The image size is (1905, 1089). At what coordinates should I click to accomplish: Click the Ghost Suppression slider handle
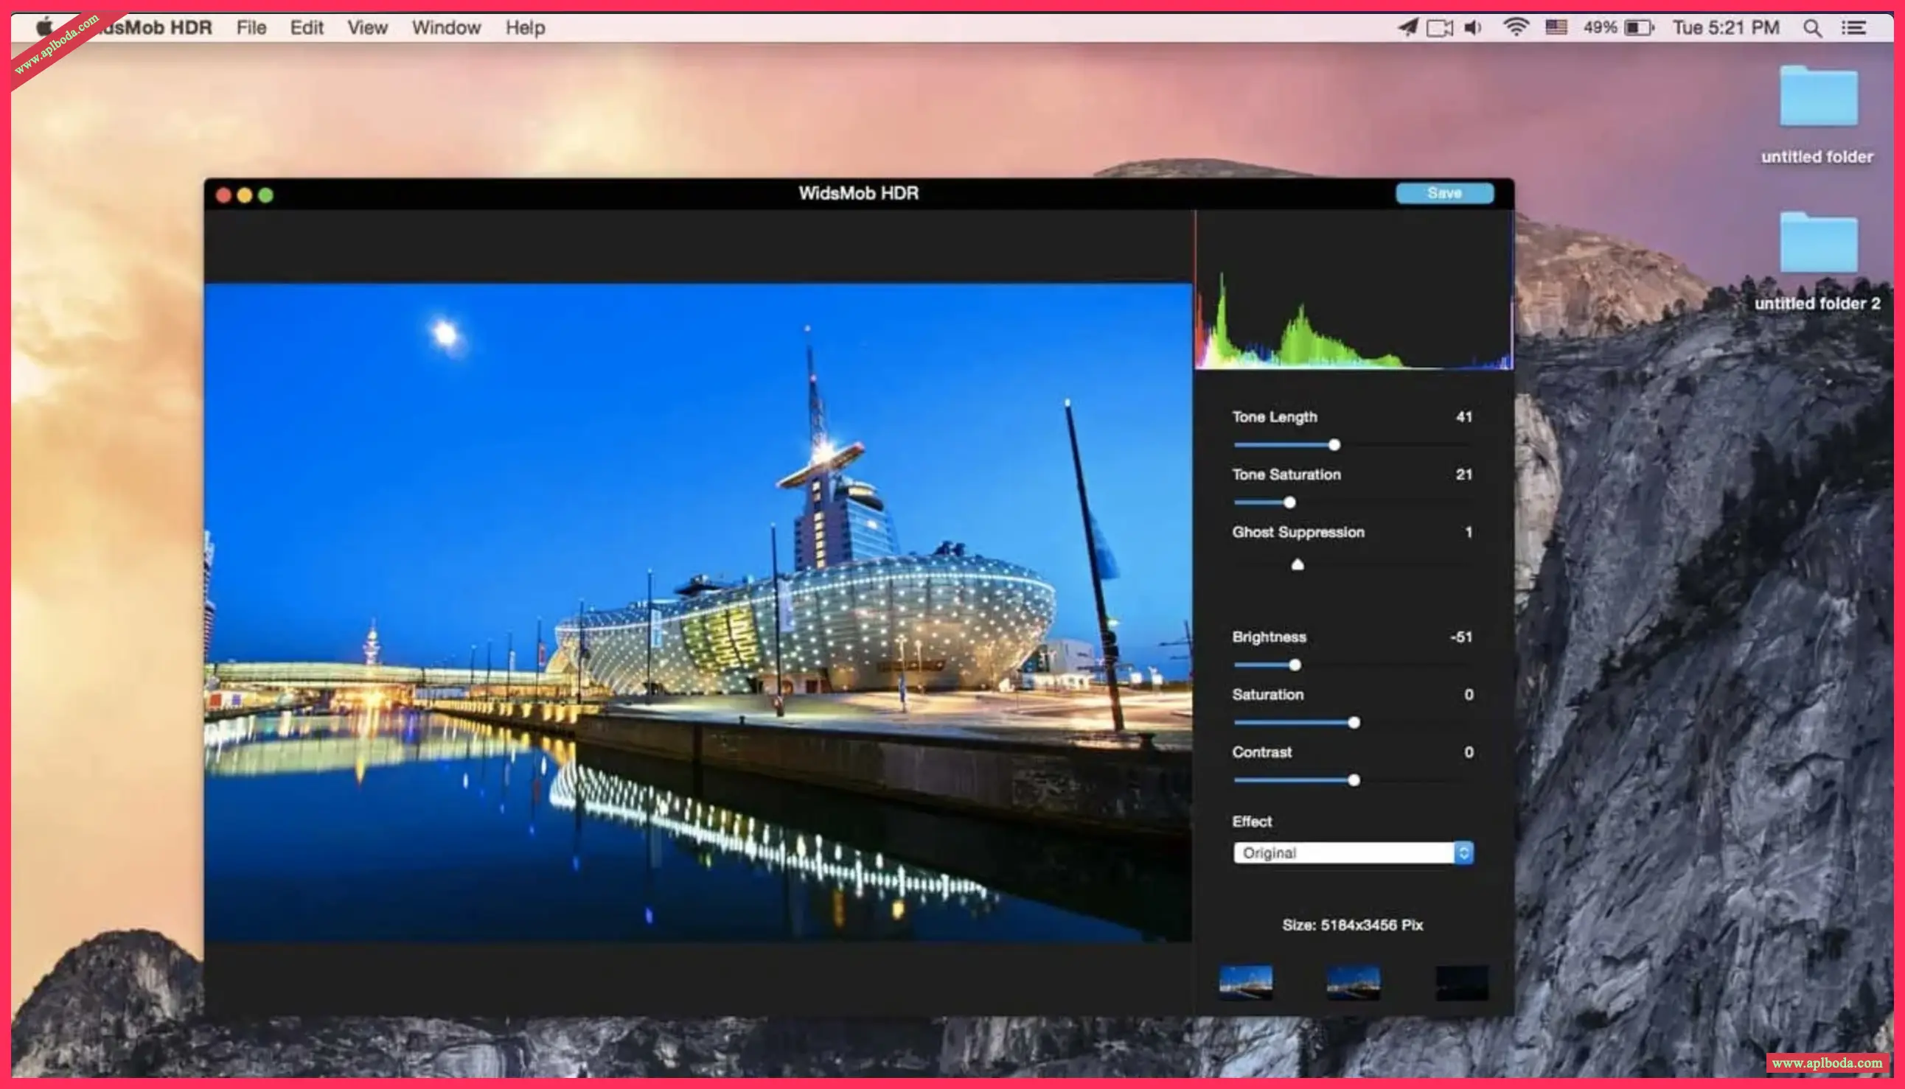coord(1298,564)
